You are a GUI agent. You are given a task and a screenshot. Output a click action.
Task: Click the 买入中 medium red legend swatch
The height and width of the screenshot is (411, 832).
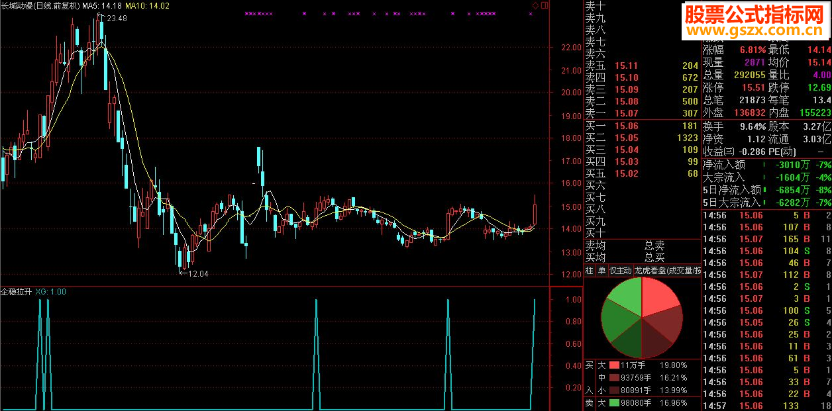[x=613, y=378]
